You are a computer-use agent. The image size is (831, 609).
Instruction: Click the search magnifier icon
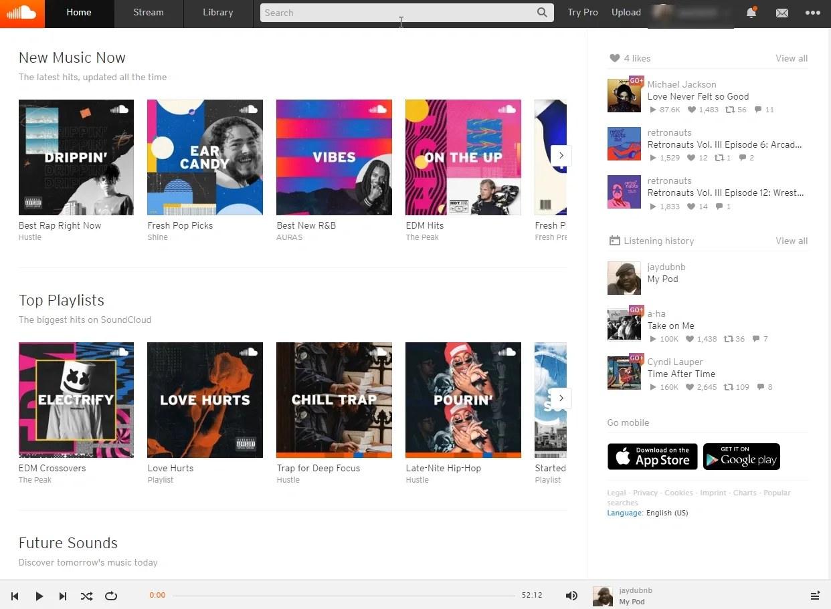[542, 13]
